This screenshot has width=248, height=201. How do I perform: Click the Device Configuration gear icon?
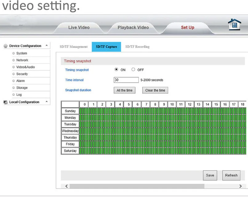[6, 46]
